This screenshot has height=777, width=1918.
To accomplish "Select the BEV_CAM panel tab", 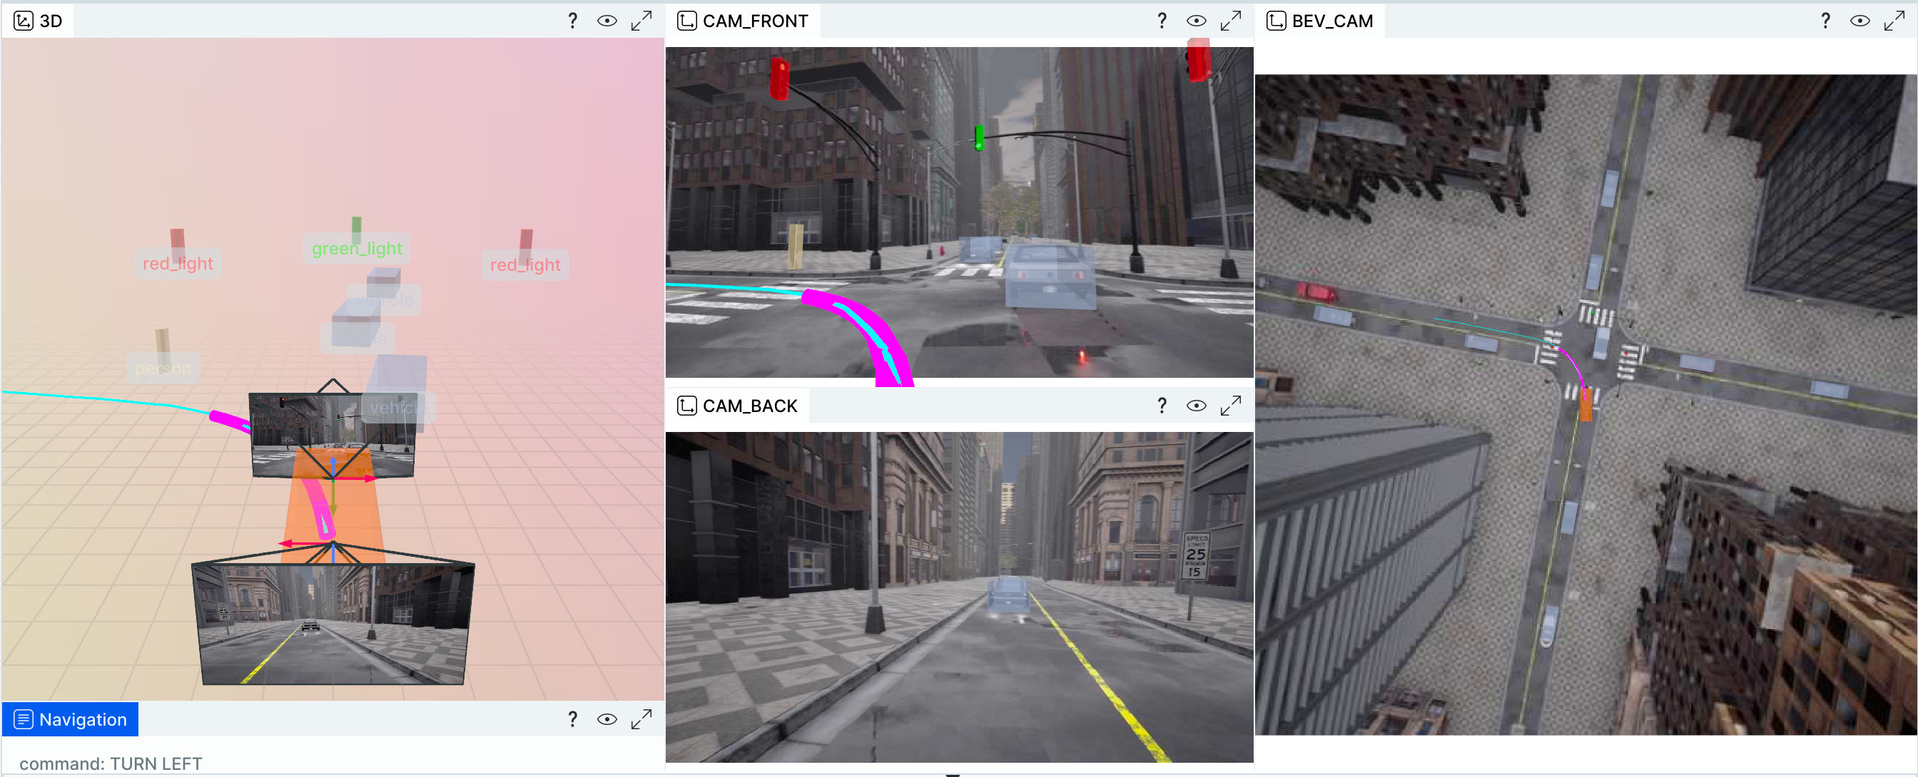I will pyautogui.click(x=1319, y=21).
